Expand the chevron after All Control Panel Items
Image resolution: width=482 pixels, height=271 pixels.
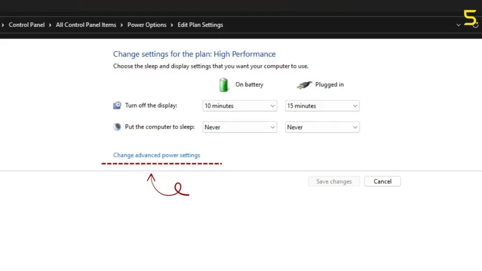tap(122, 25)
